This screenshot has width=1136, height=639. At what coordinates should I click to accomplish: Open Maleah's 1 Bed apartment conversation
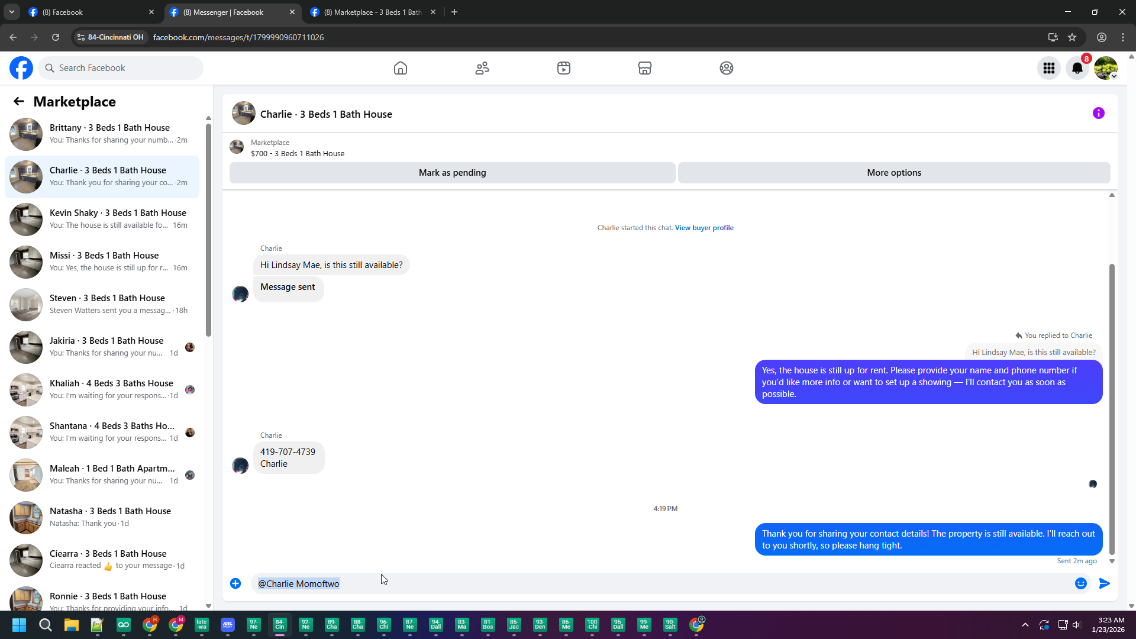102,475
